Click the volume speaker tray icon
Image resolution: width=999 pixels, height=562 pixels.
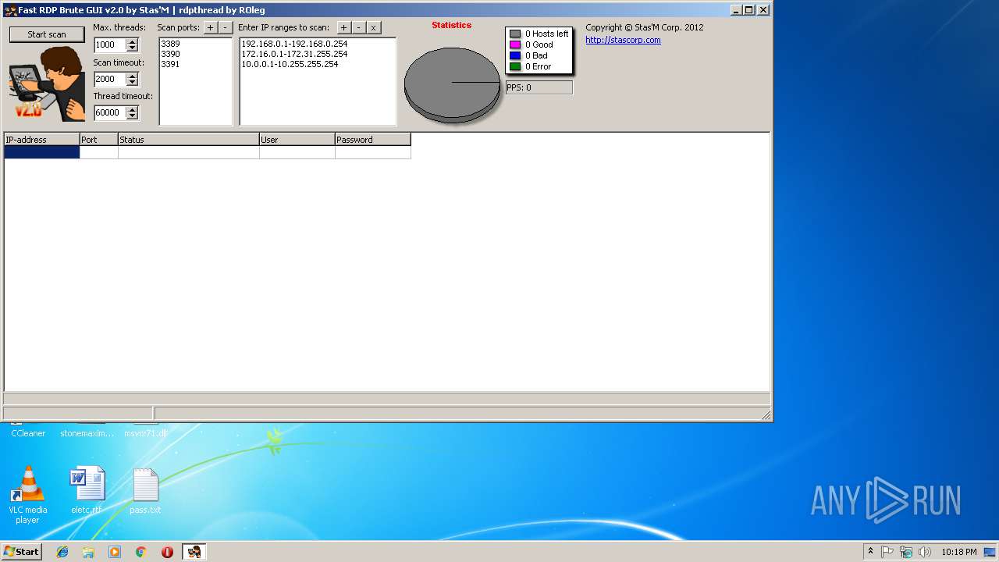coord(925,552)
